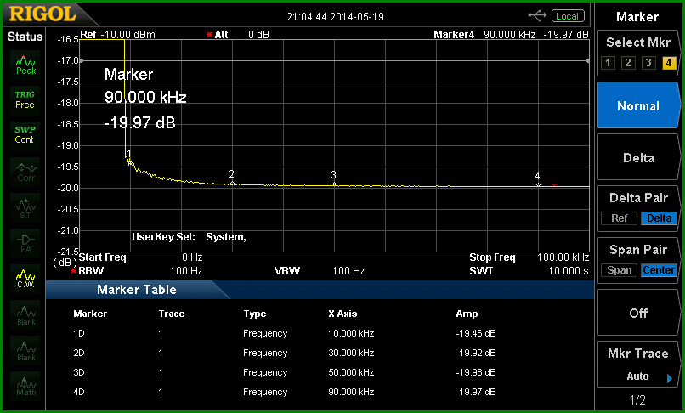This screenshot has height=413, width=685.
Task: Select marker 1 in Select Mkr
Action: tap(609, 63)
